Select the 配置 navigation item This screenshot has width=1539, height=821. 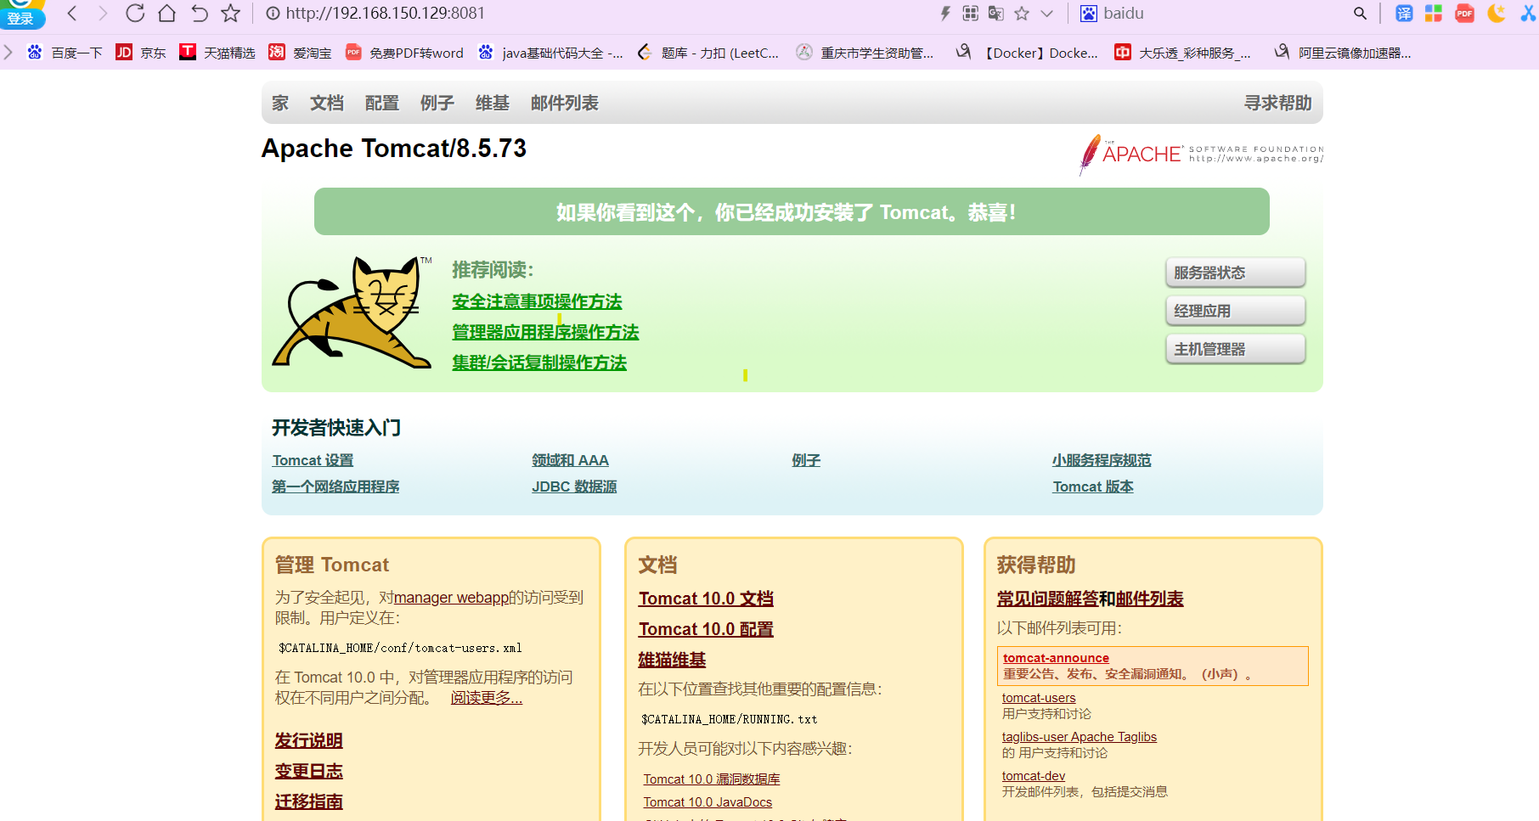382,103
